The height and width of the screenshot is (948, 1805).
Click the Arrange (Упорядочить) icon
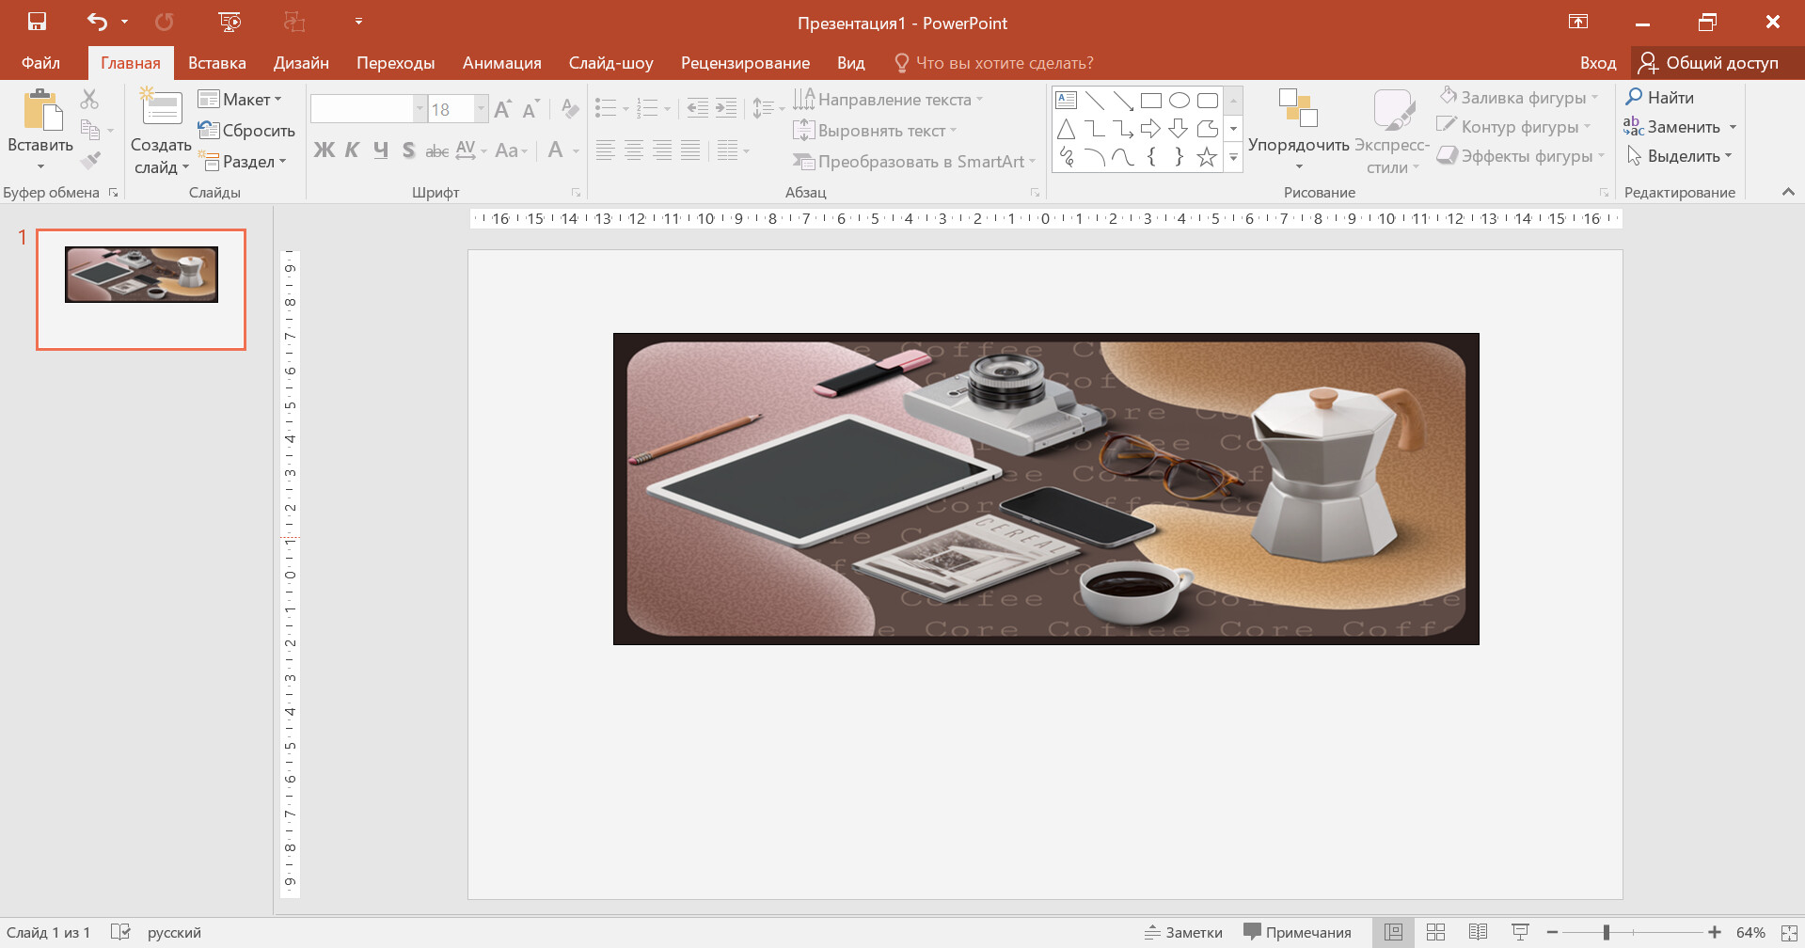pos(1298,109)
